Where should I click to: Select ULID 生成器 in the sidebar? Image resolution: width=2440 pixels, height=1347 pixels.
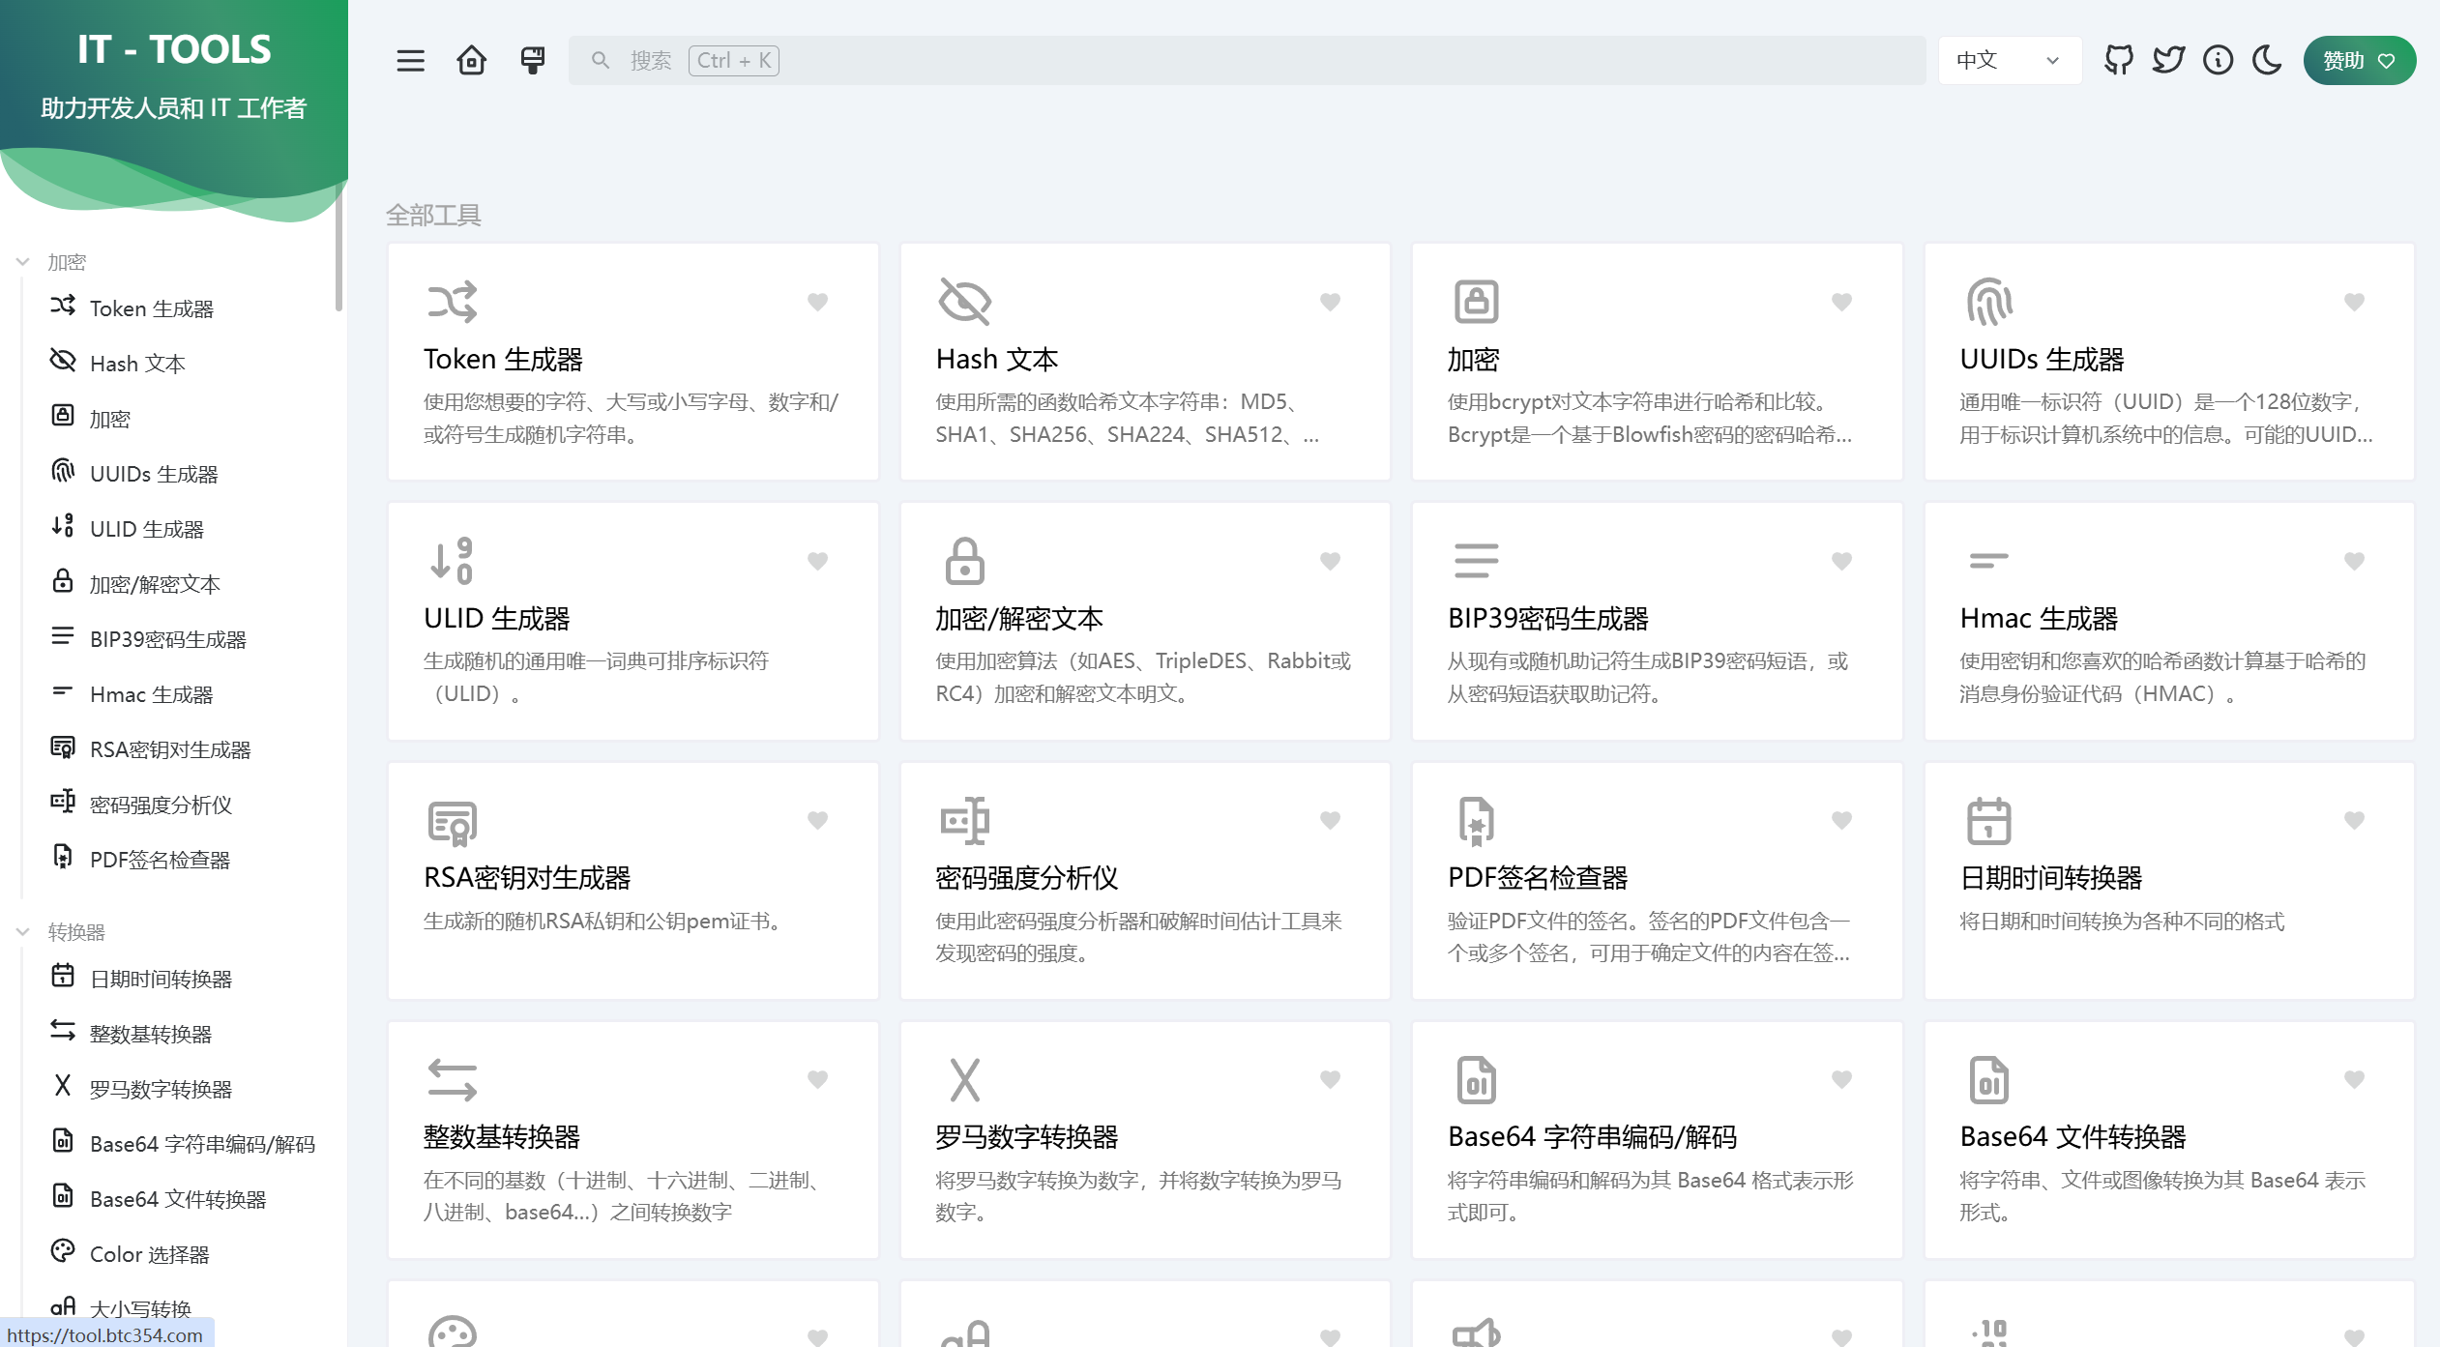[x=147, y=529]
